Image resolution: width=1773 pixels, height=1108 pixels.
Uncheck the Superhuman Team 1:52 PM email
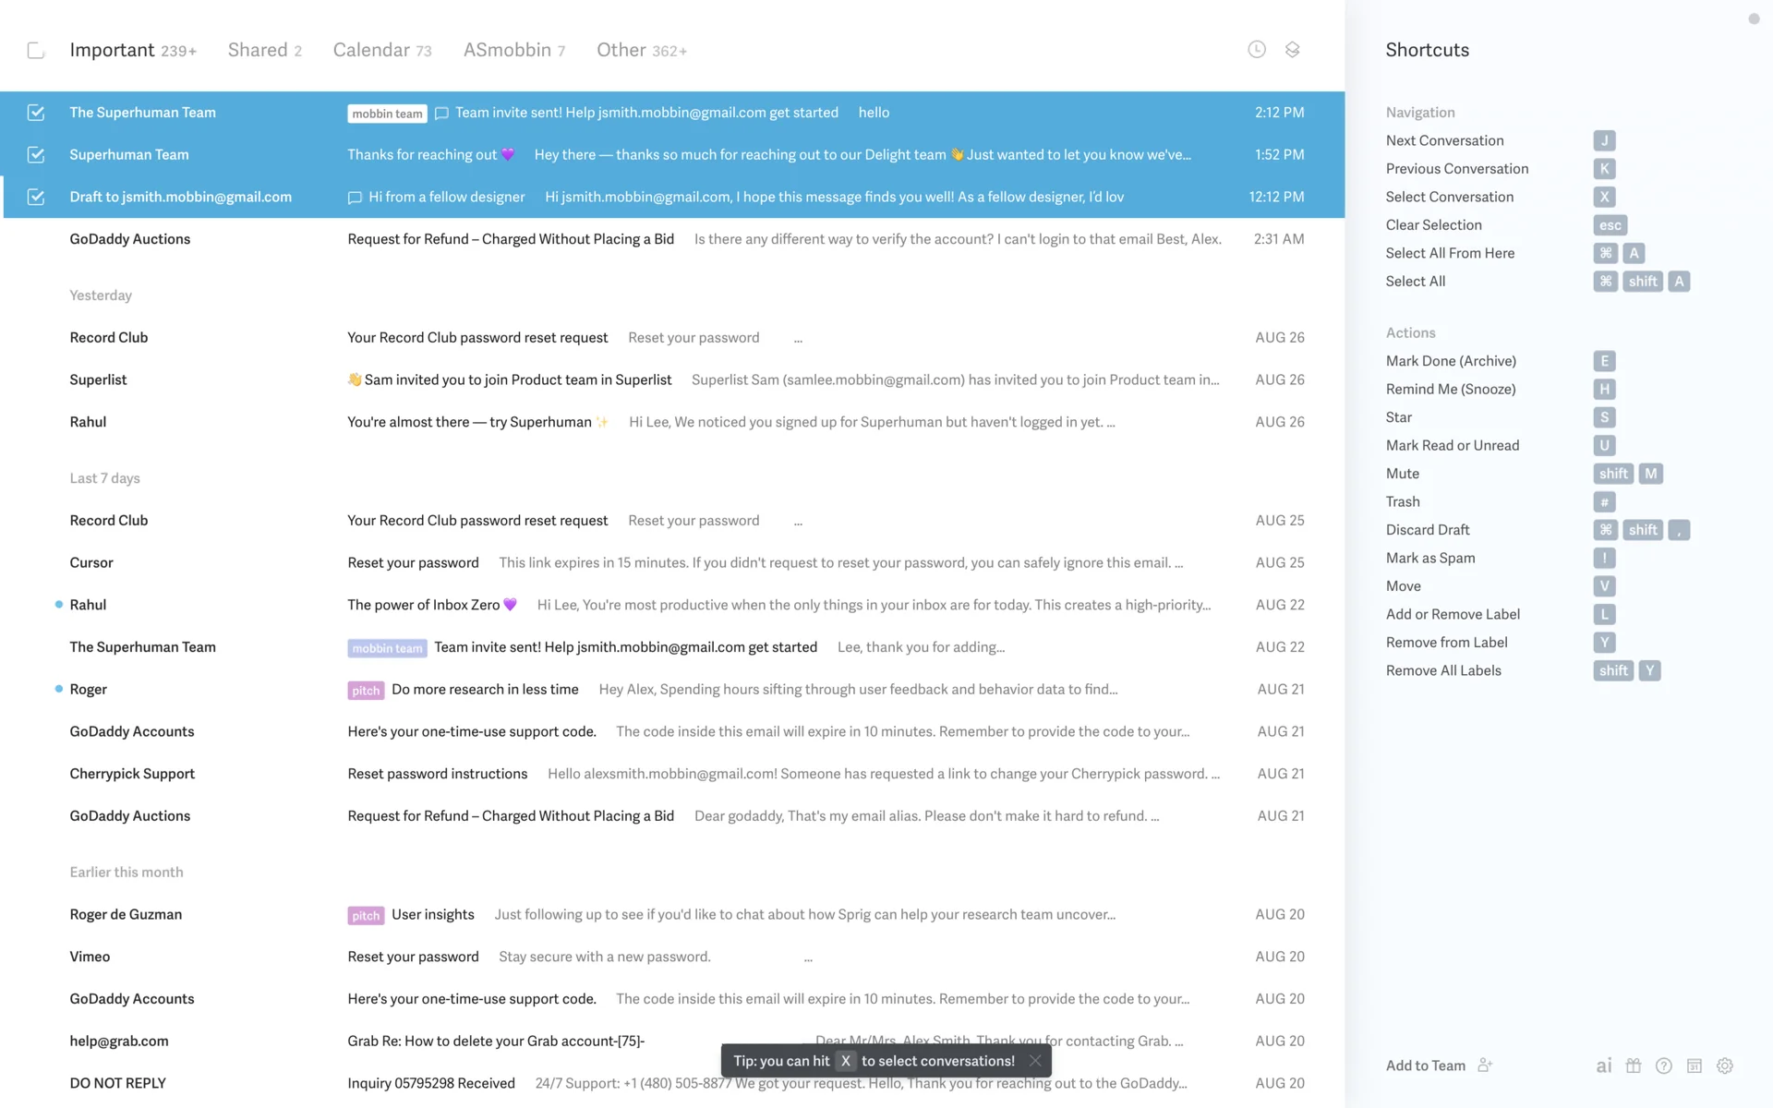tap(36, 155)
